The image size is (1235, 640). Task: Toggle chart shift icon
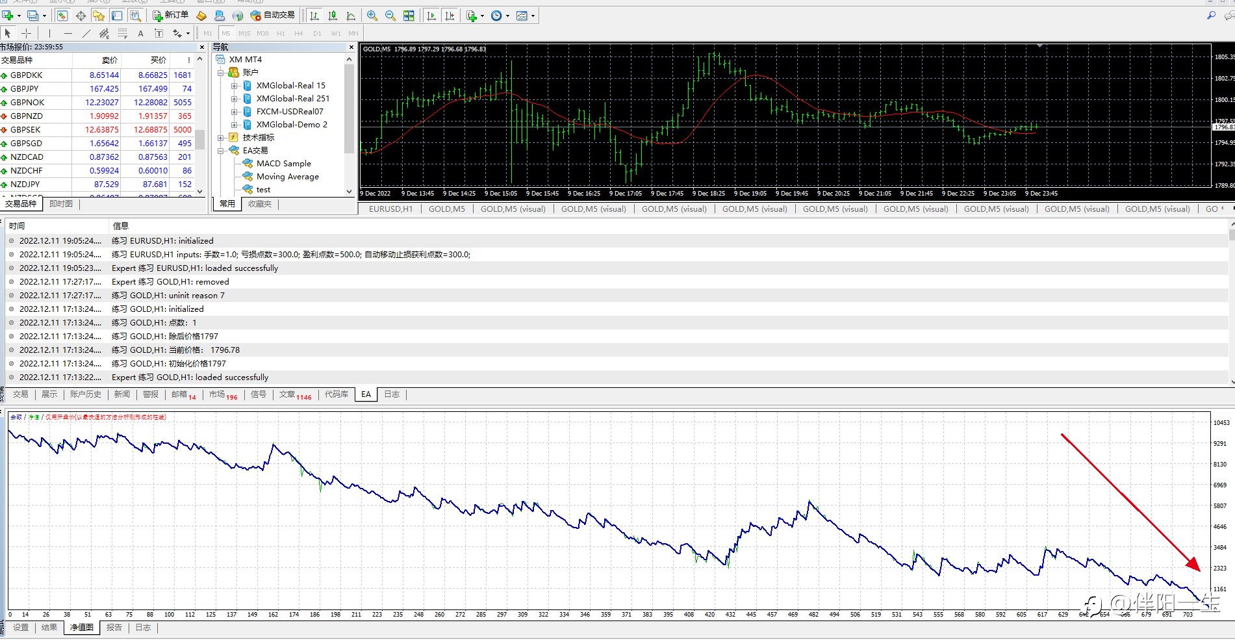[449, 16]
